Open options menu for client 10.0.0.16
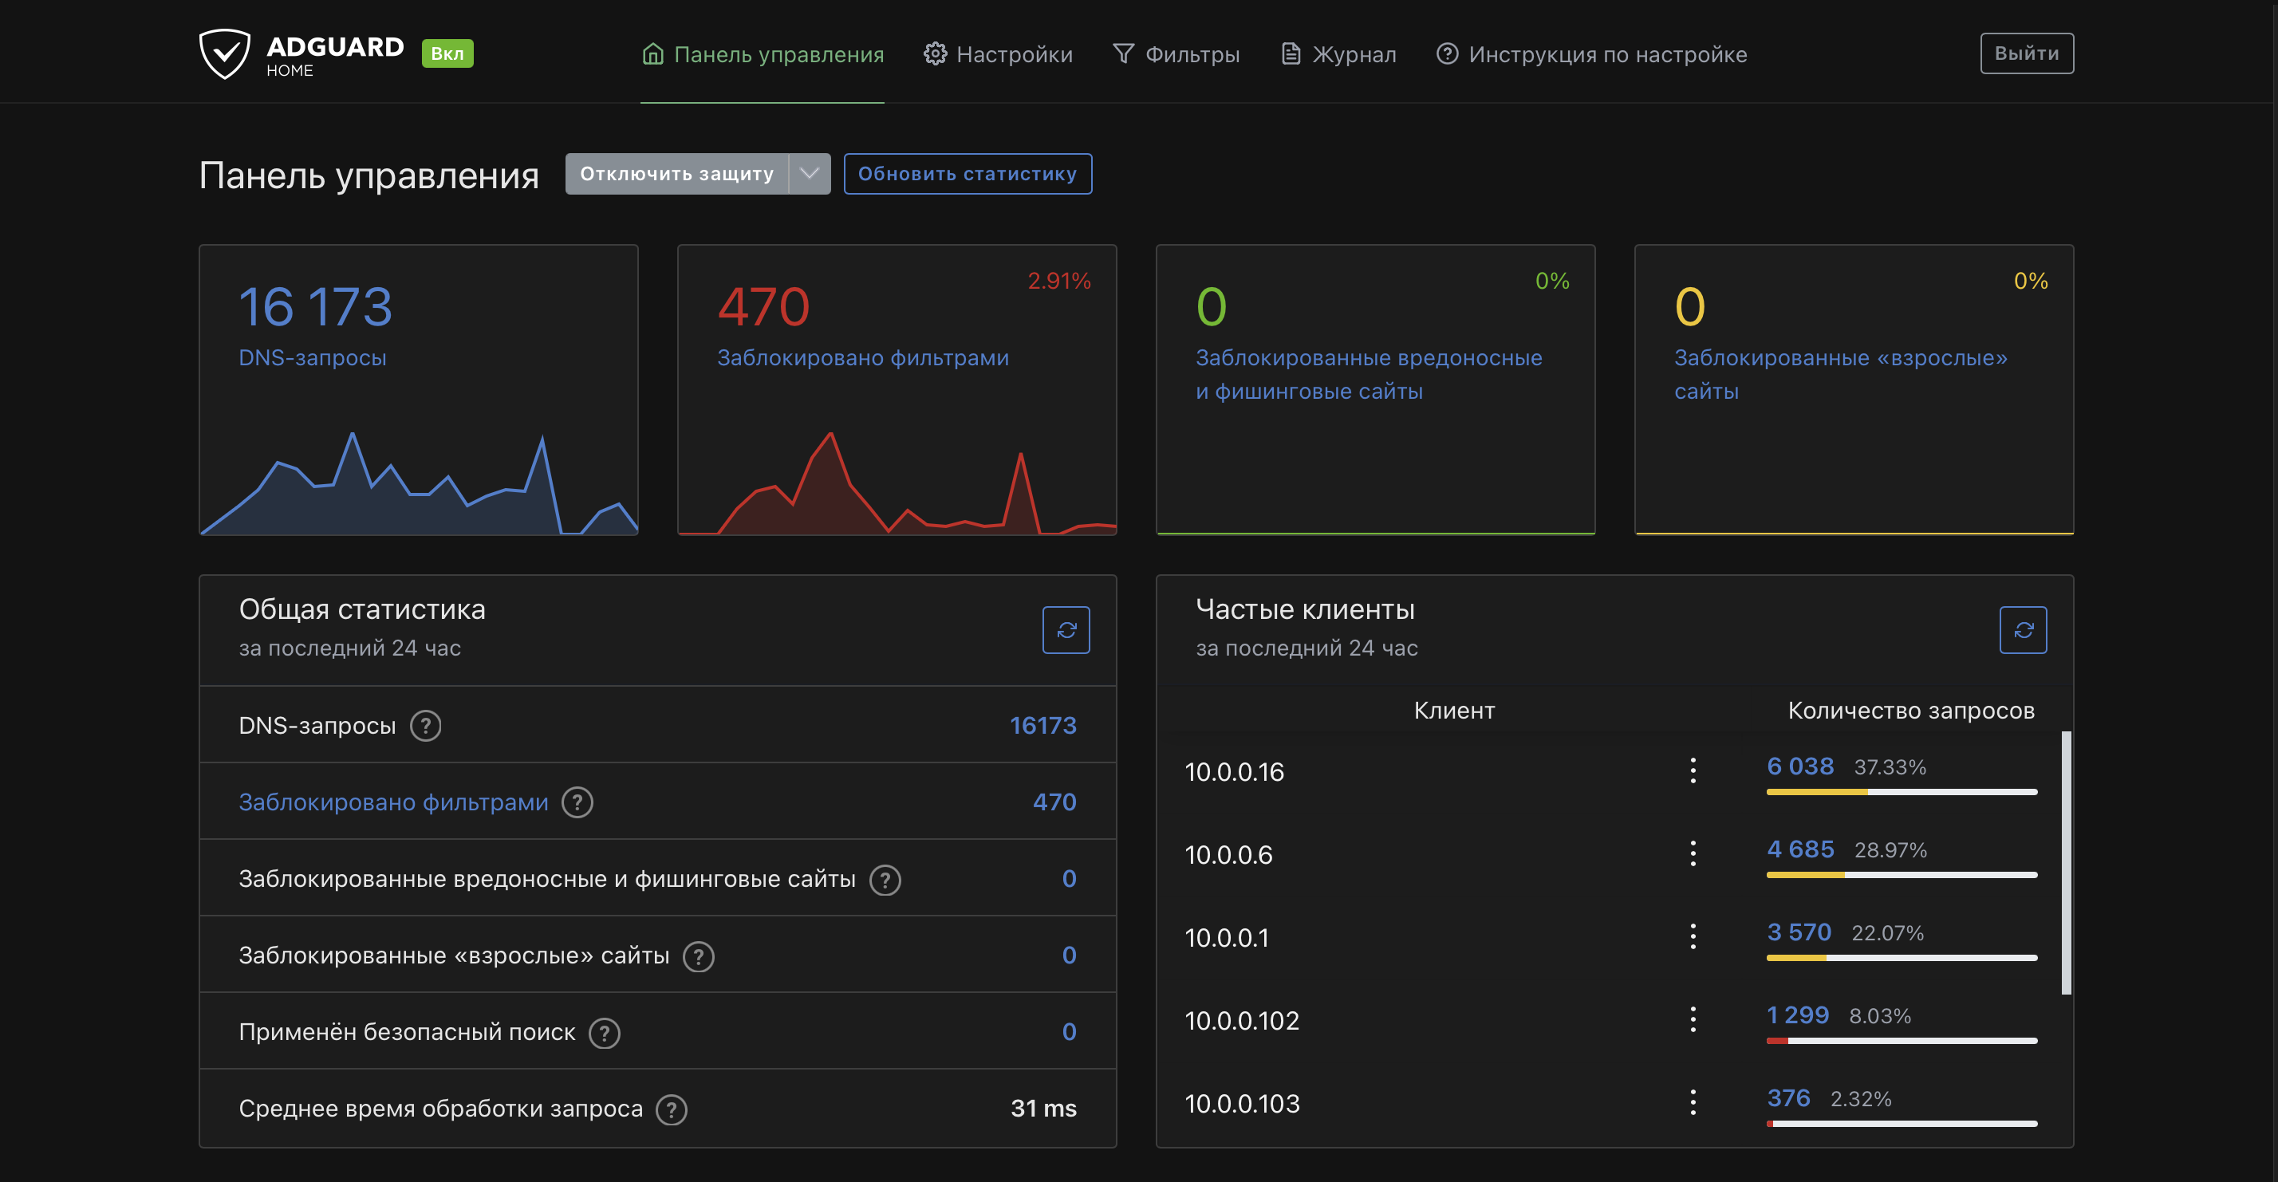This screenshot has width=2278, height=1182. click(x=1693, y=770)
